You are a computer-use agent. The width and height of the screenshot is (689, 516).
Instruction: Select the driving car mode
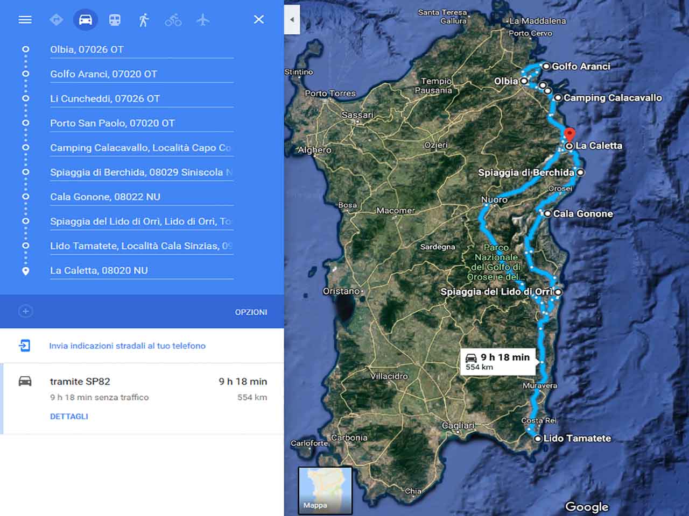tap(86, 20)
